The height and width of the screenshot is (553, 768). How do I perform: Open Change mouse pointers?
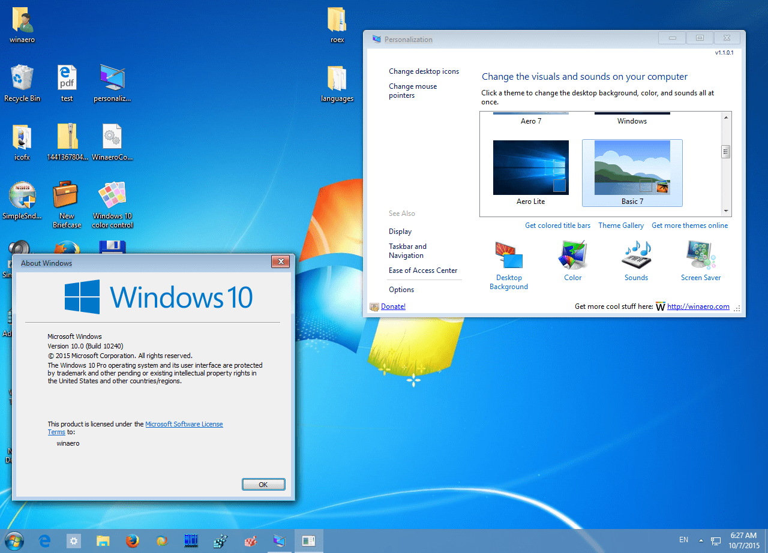click(413, 91)
